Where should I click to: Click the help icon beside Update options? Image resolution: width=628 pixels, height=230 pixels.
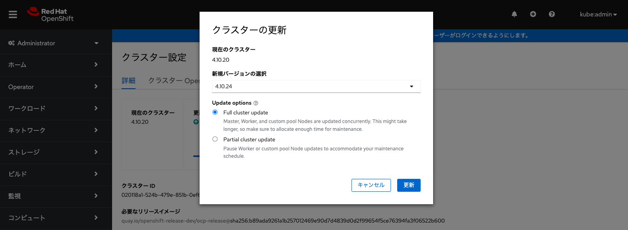(256, 103)
